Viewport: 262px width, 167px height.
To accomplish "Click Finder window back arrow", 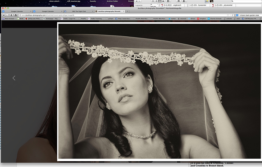I will [137, 1].
